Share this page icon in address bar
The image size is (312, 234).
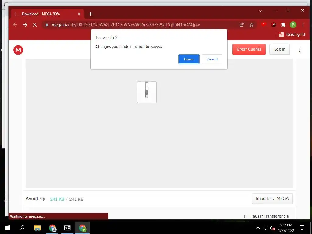click(x=242, y=25)
